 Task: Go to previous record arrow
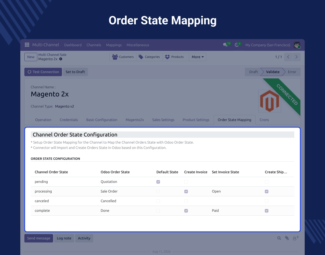(x=288, y=57)
